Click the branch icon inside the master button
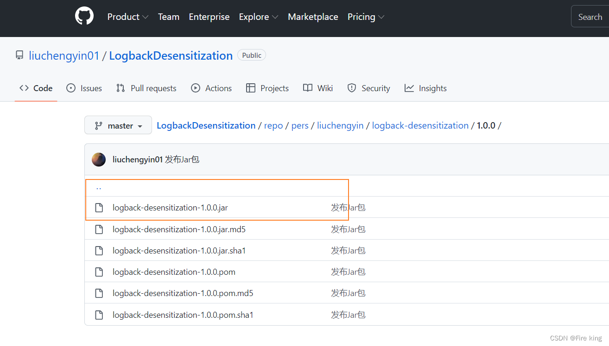 (98, 125)
